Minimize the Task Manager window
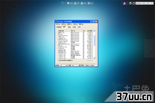This screenshot has height=103, width=155. (91, 21)
